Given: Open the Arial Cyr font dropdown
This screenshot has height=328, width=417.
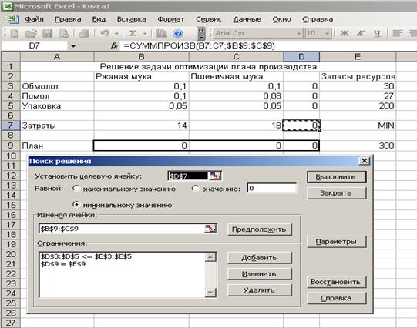Looking at the screenshot, I should coord(298,33).
